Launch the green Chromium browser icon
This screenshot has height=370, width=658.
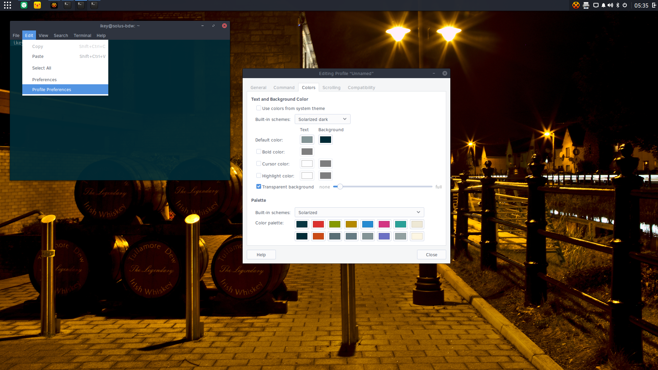tap(24, 5)
